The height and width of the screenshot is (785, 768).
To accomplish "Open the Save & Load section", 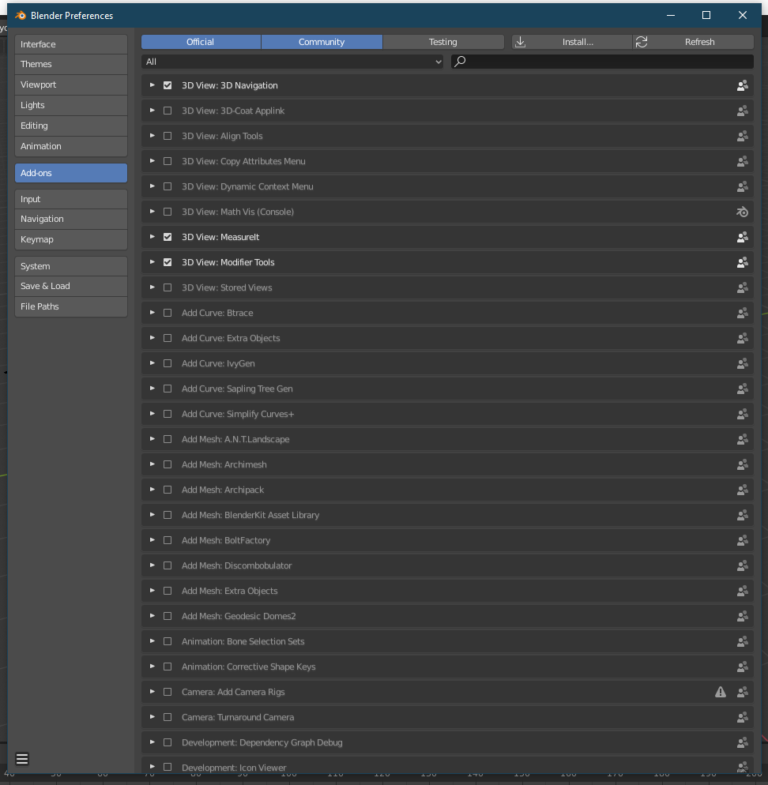I will click(x=71, y=286).
